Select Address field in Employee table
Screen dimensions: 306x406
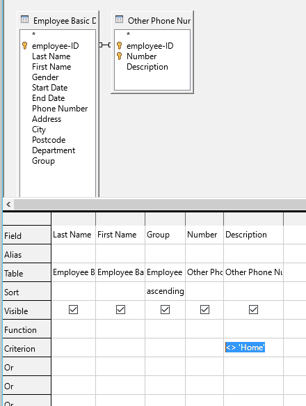coord(47,119)
